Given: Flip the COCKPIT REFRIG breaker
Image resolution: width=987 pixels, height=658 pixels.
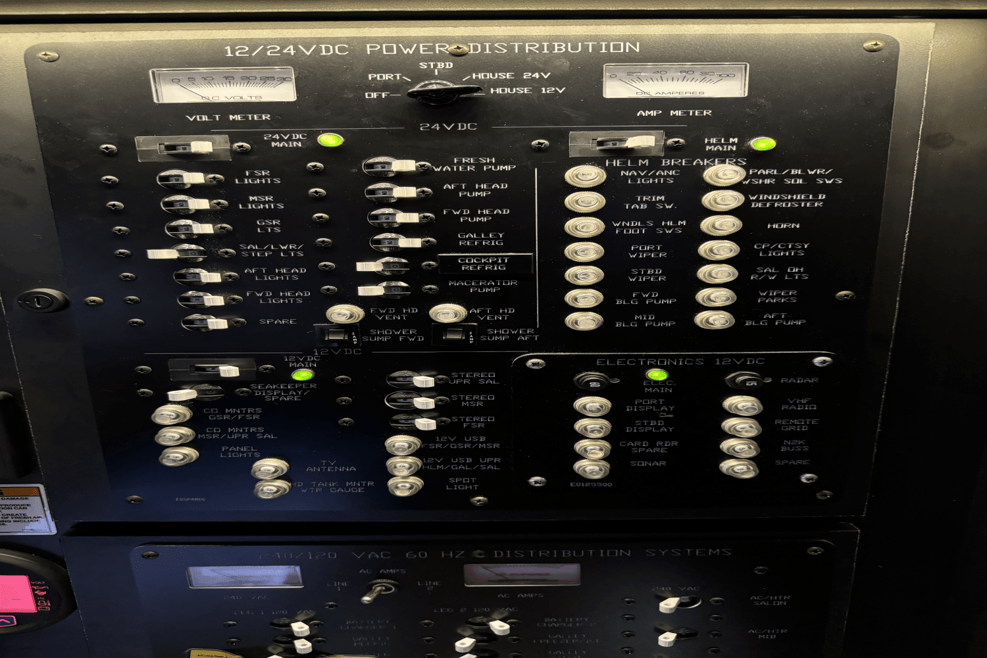Looking at the screenshot, I should (384, 266).
